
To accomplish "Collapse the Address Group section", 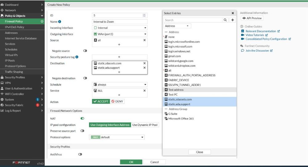I will point(166,109).
